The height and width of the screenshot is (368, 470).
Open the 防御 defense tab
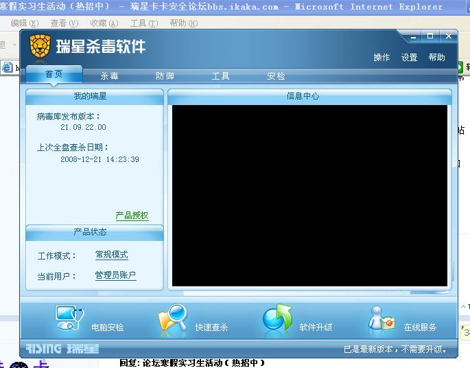[x=165, y=76]
